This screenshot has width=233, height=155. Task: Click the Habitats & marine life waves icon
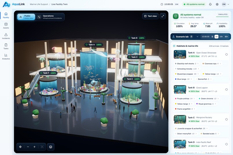tap(174, 46)
